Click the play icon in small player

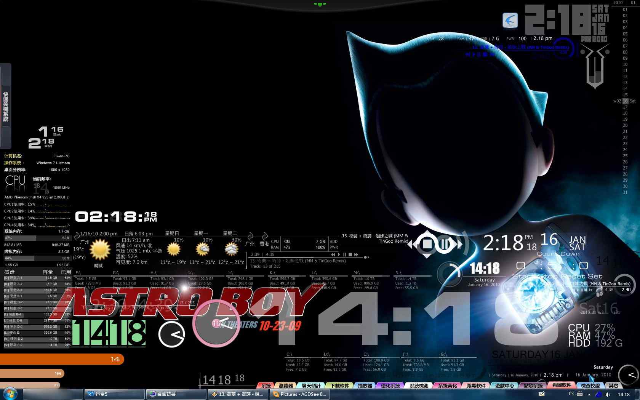pyautogui.click(x=339, y=254)
